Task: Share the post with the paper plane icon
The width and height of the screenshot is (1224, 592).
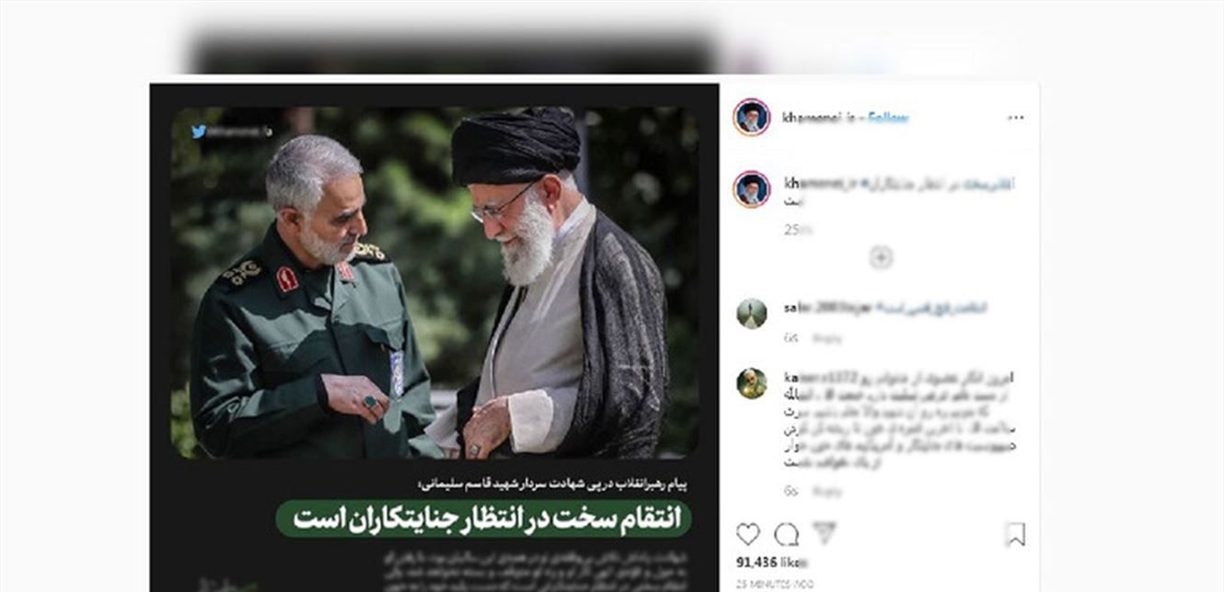Action: 825,532
